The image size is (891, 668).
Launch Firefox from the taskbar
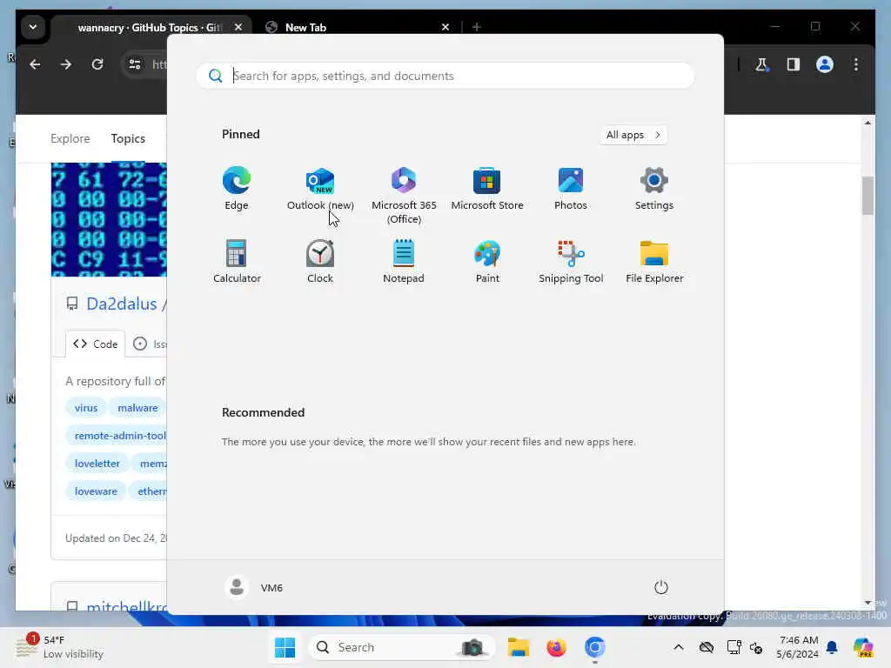coord(556,647)
